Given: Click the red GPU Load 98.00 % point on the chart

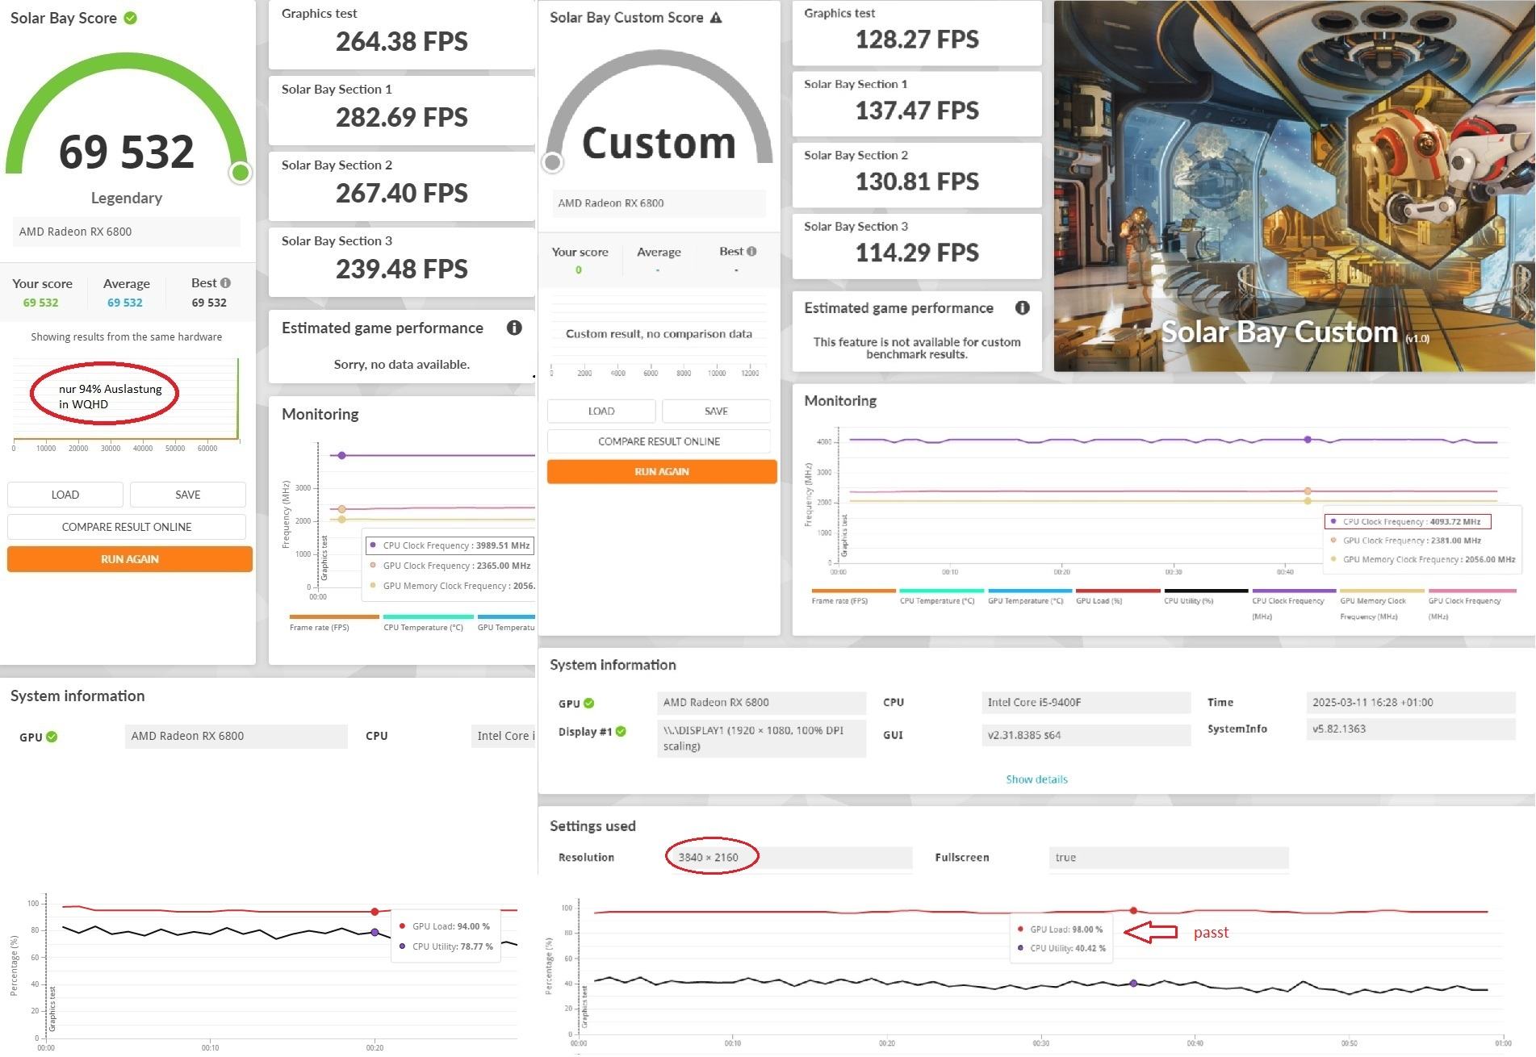Looking at the screenshot, I should [1133, 911].
